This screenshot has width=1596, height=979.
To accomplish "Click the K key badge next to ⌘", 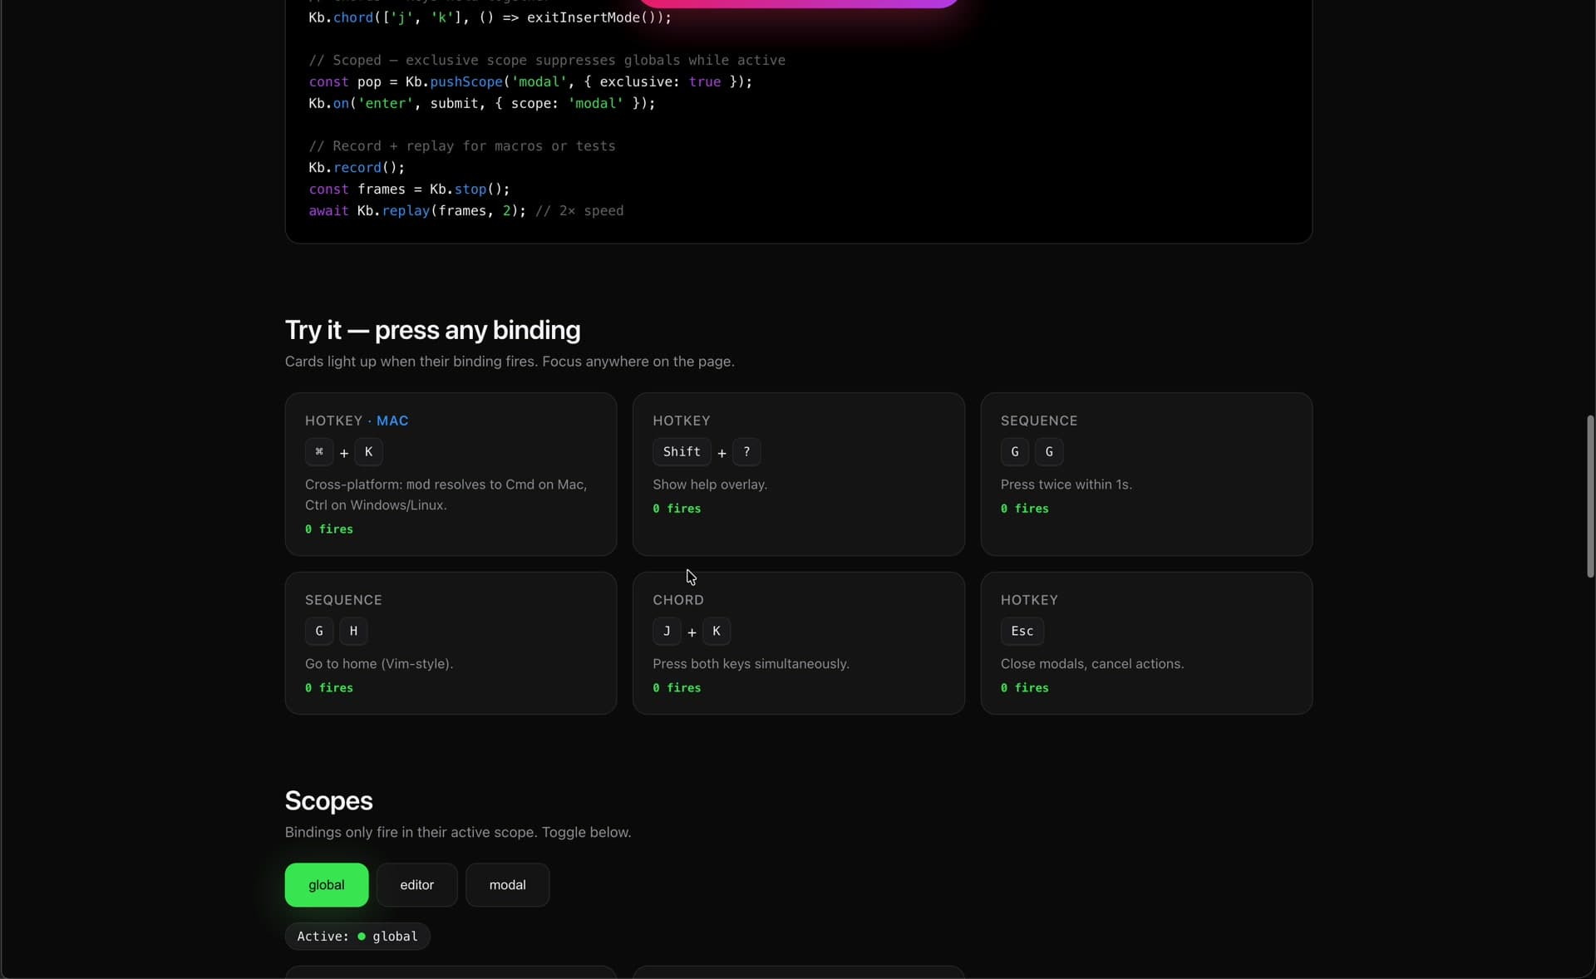I will point(368,452).
